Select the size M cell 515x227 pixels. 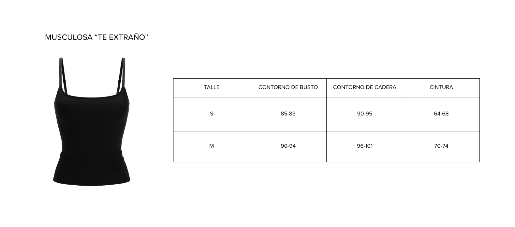212,146
